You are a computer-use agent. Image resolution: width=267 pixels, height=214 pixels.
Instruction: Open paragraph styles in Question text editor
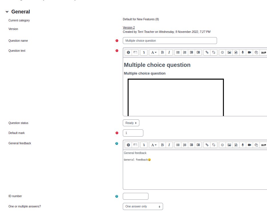154,53
